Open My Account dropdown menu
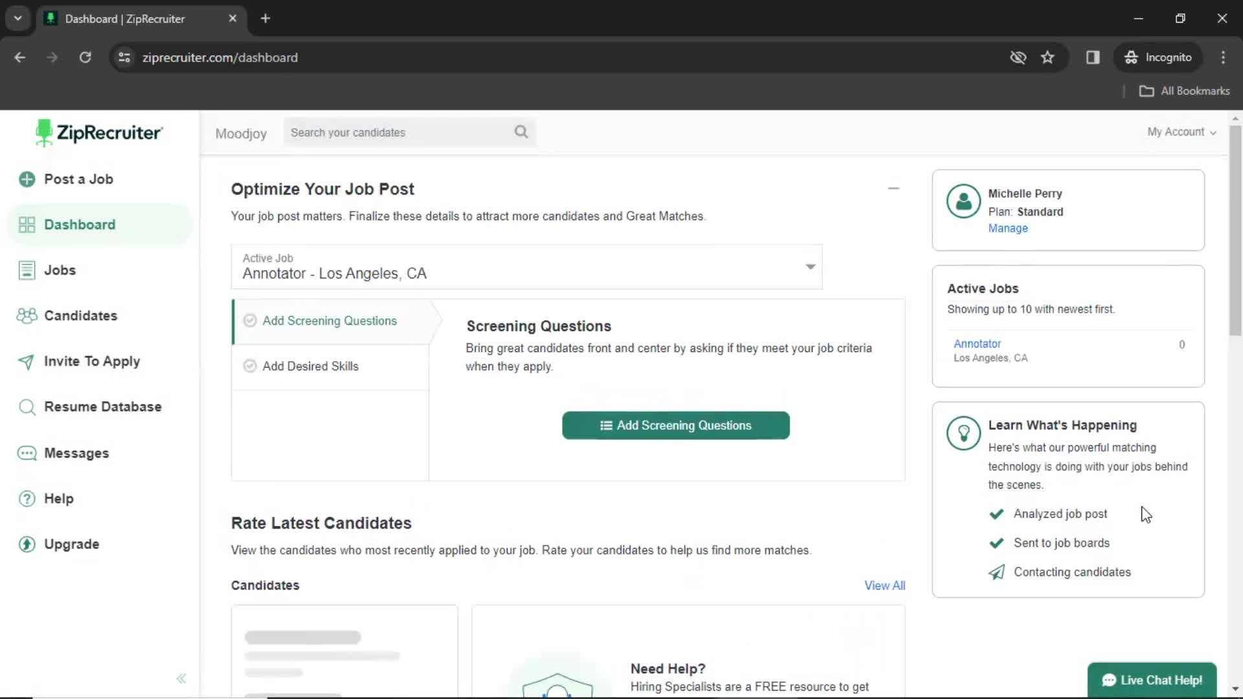 (x=1181, y=132)
